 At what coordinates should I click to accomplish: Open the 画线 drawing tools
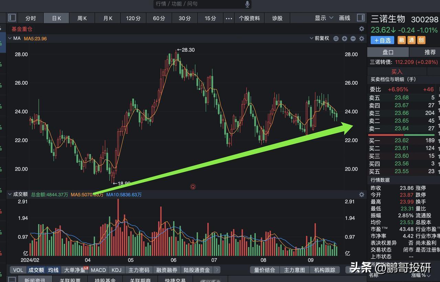point(344,18)
